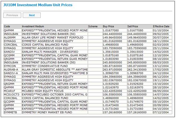Select the CORIS CAPITAL BALANCED FUND row dated 02/03/2005
The image size is (176, 118).
tap(88, 45)
